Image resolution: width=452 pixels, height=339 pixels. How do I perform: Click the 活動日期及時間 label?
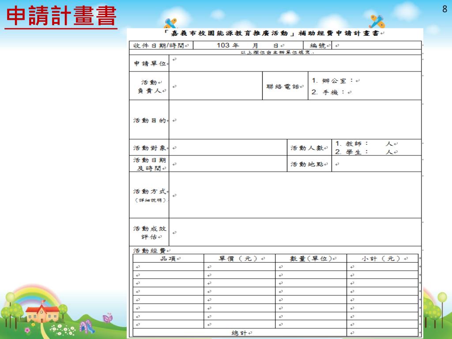click(149, 164)
